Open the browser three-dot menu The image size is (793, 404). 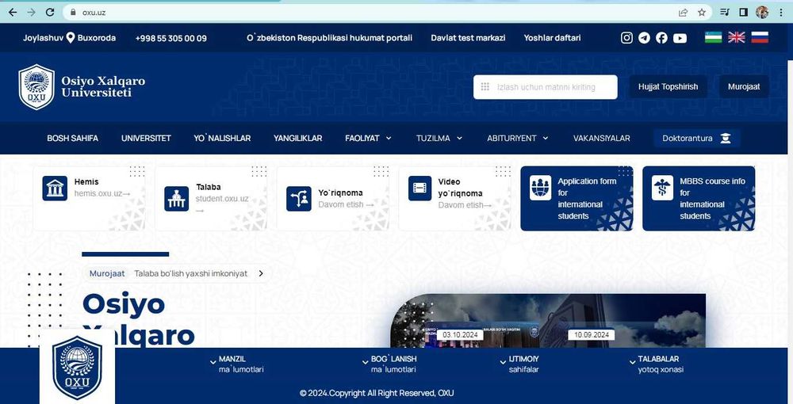[781, 13]
